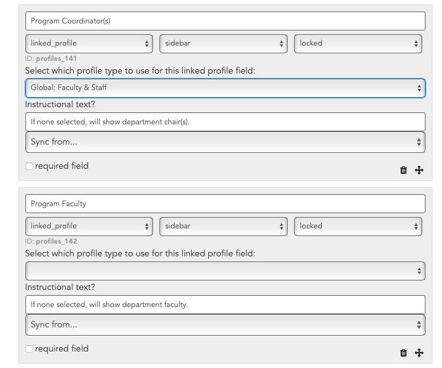Open locked dropdown for Program Coordinator(s)
The image size is (442, 368).
[358, 44]
